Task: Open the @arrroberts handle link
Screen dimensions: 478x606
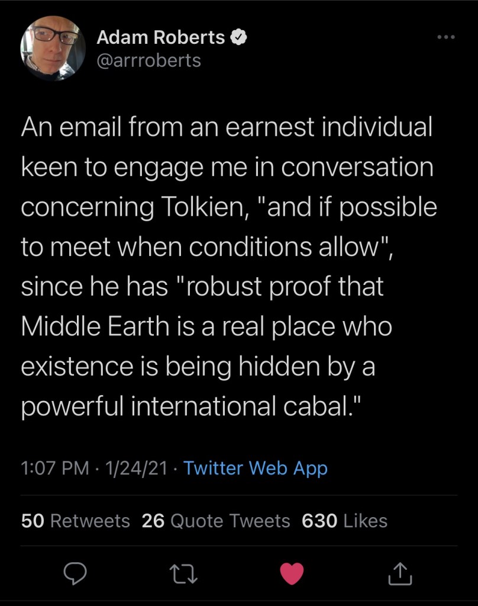Action: click(148, 60)
